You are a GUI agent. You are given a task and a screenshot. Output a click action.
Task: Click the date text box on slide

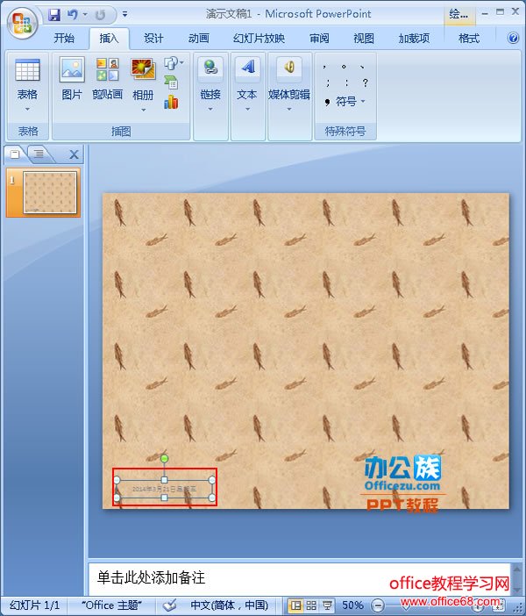click(164, 489)
